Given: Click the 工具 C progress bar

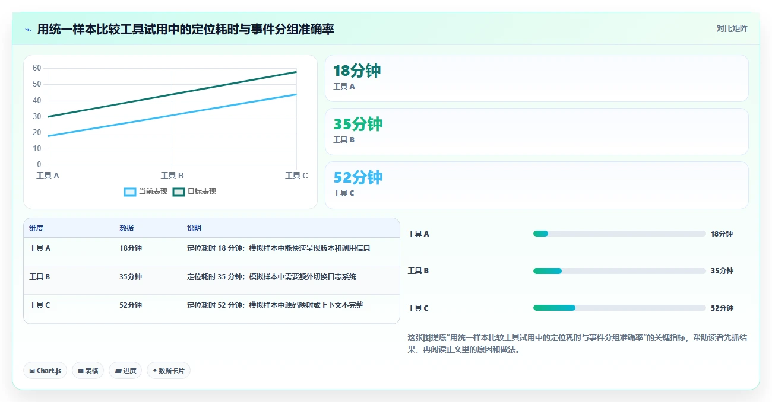Looking at the screenshot, I should point(619,308).
